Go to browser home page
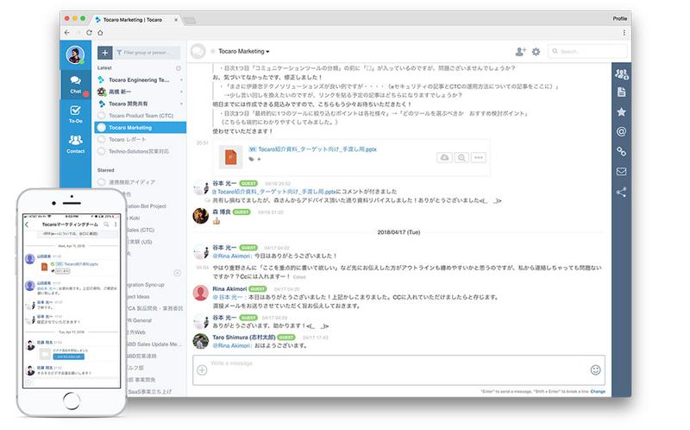Image resolution: width=690 pixels, height=430 pixels. tap(100, 33)
